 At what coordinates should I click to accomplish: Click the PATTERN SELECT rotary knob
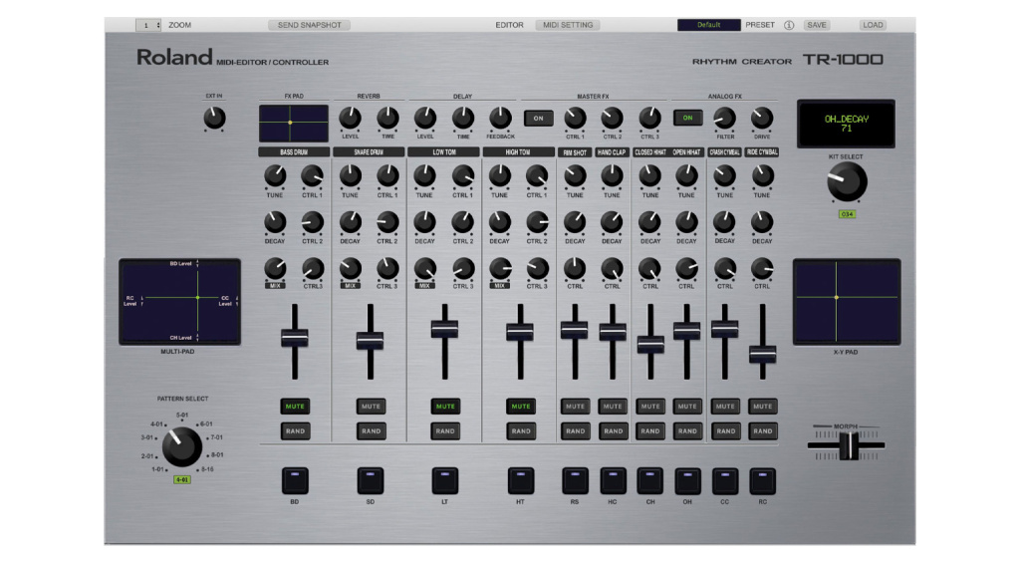coord(181,446)
